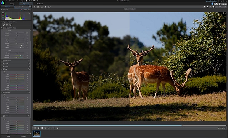Open the Presets tab

click(x=21, y=7)
